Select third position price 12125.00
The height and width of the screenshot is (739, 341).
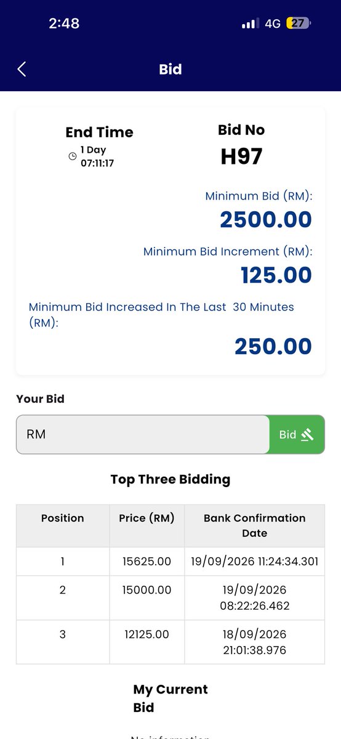point(147,634)
